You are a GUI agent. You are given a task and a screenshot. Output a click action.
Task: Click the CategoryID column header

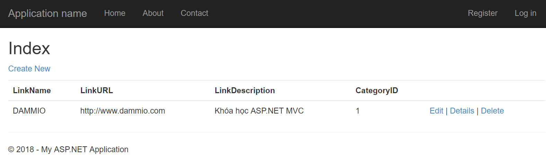[x=377, y=90]
